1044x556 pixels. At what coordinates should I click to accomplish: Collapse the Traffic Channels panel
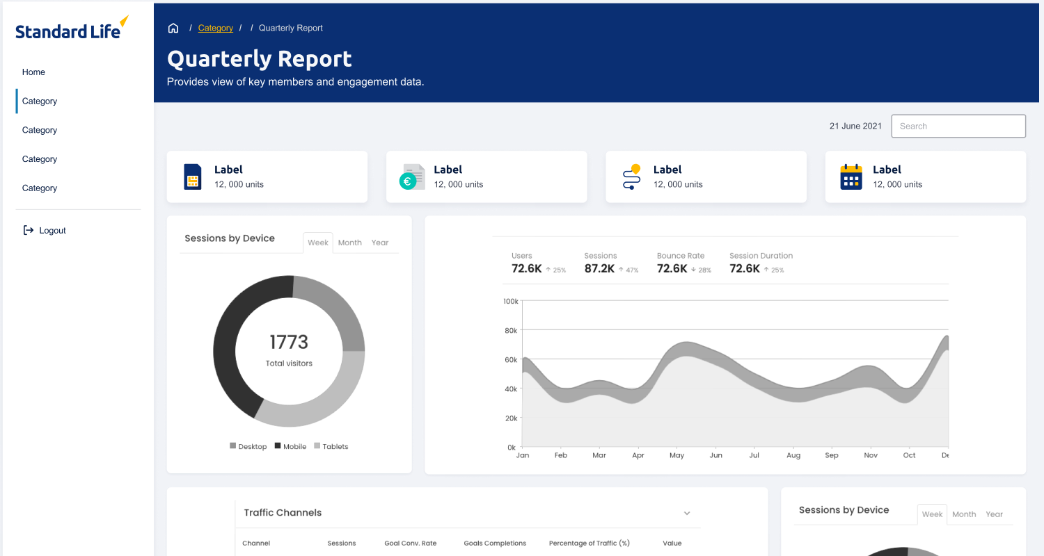[687, 513]
